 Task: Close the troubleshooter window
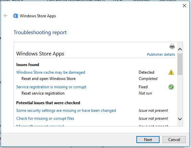click(x=184, y=6)
